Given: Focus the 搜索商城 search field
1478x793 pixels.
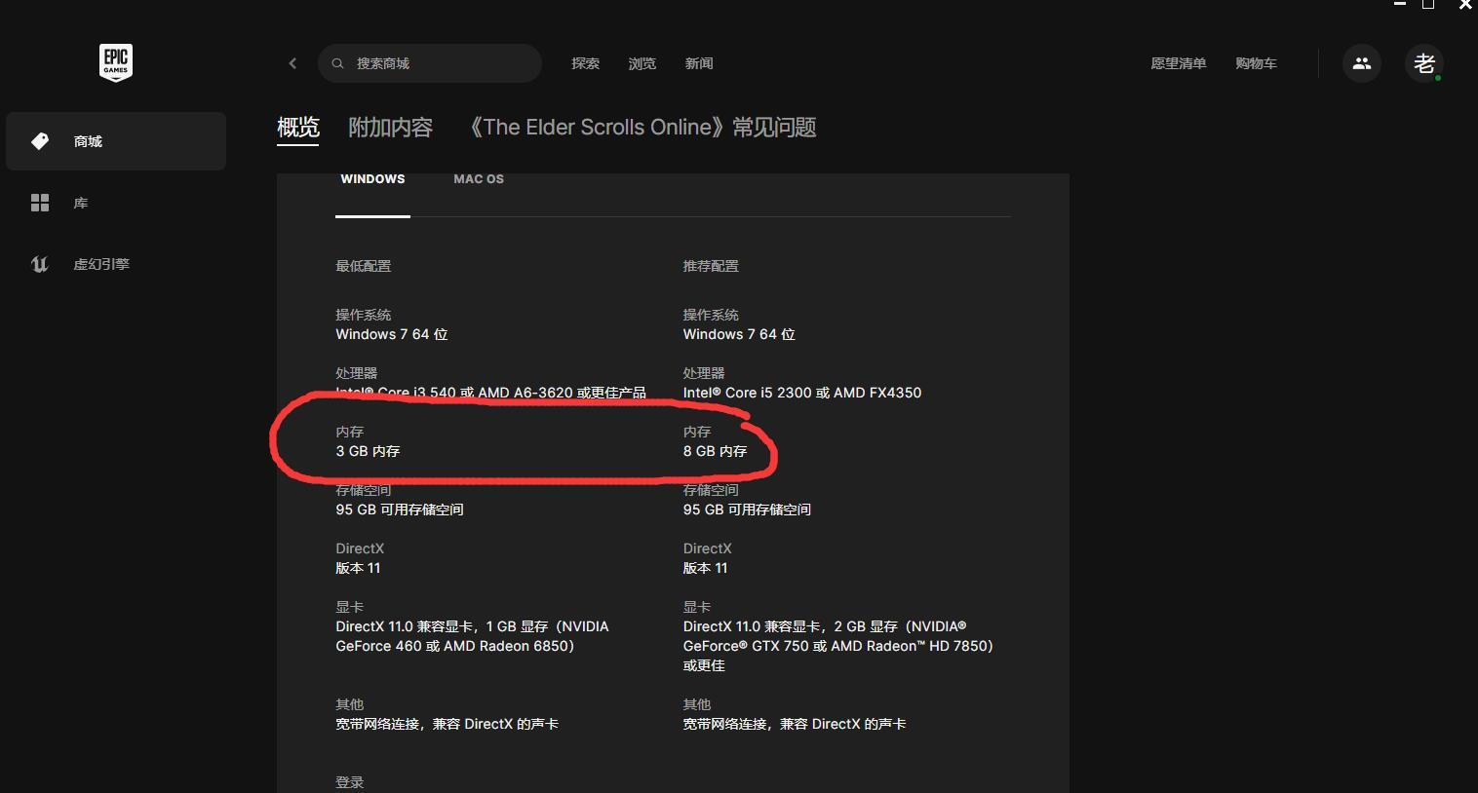Looking at the screenshot, I should 430,63.
